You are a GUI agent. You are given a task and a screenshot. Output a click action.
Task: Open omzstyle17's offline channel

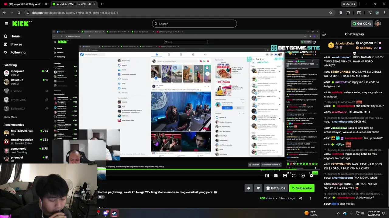coord(26,100)
